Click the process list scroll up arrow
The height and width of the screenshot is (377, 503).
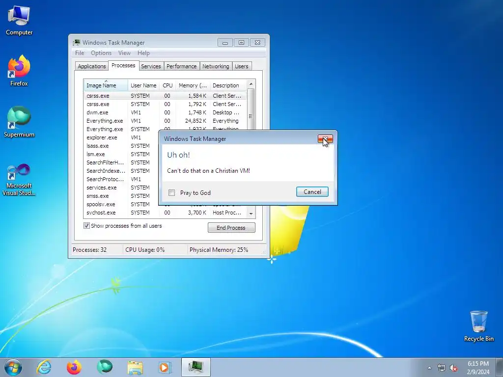251,84
